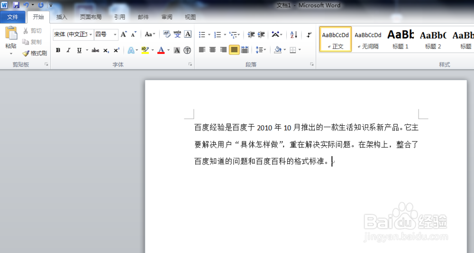
Task: Click the Paste (粘贴) icon
Action: pos(11,33)
